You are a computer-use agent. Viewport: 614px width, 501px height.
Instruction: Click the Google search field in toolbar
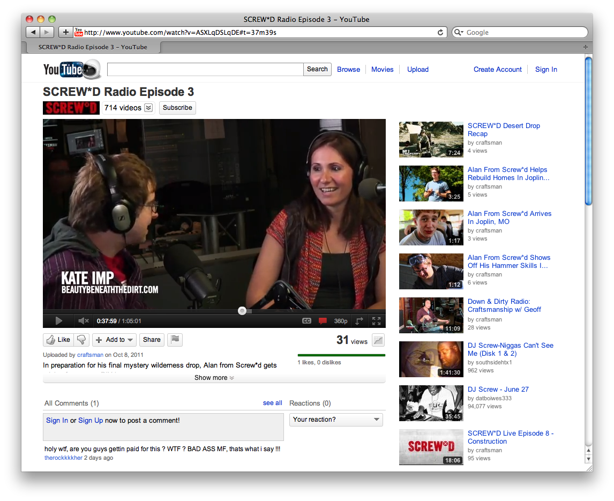click(520, 33)
